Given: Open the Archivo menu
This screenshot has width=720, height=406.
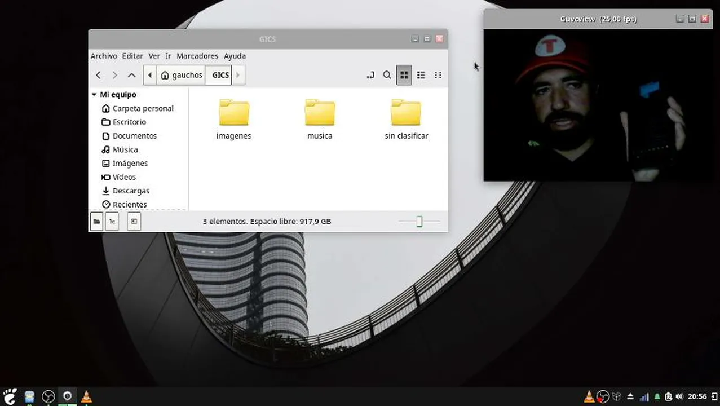Looking at the screenshot, I should click(x=104, y=56).
